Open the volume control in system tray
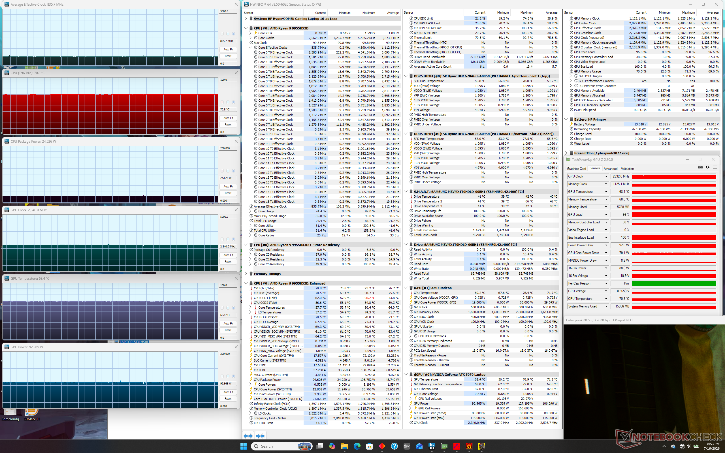 click(x=689, y=446)
